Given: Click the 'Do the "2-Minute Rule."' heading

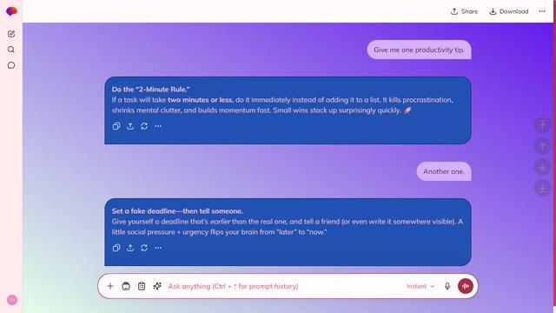Looking at the screenshot, I should pyautogui.click(x=150, y=90).
